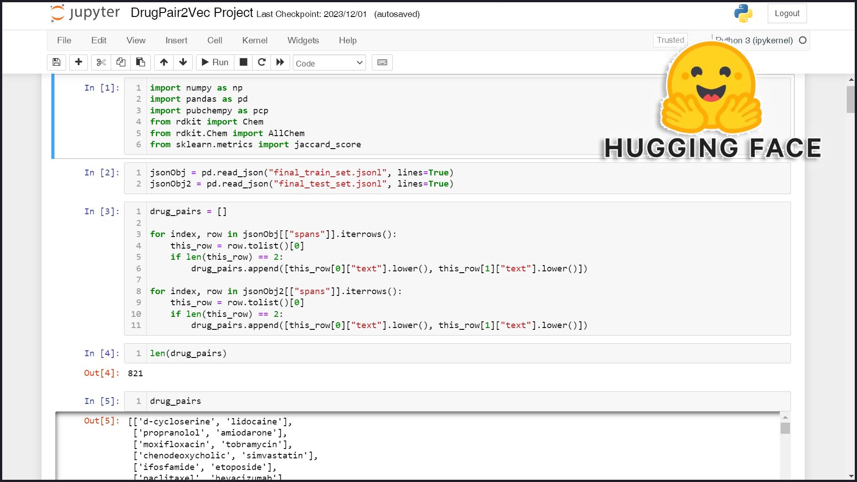The height and width of the screenshot is (482, 857).
Task: Open the View menu
Action: coord(136,41)
